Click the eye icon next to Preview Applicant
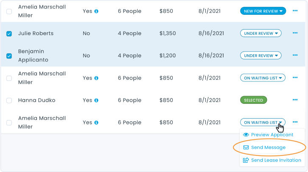The height and width of the screenshot is (172, 308). 246,135
